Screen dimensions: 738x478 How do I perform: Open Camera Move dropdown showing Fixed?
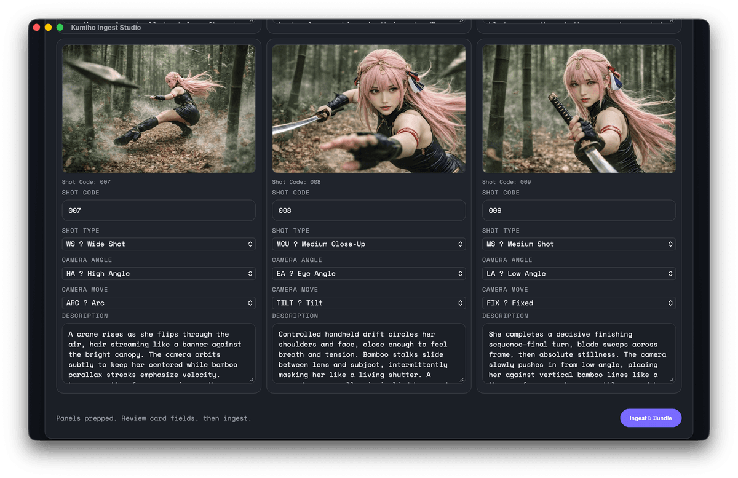tap(579, 303)
